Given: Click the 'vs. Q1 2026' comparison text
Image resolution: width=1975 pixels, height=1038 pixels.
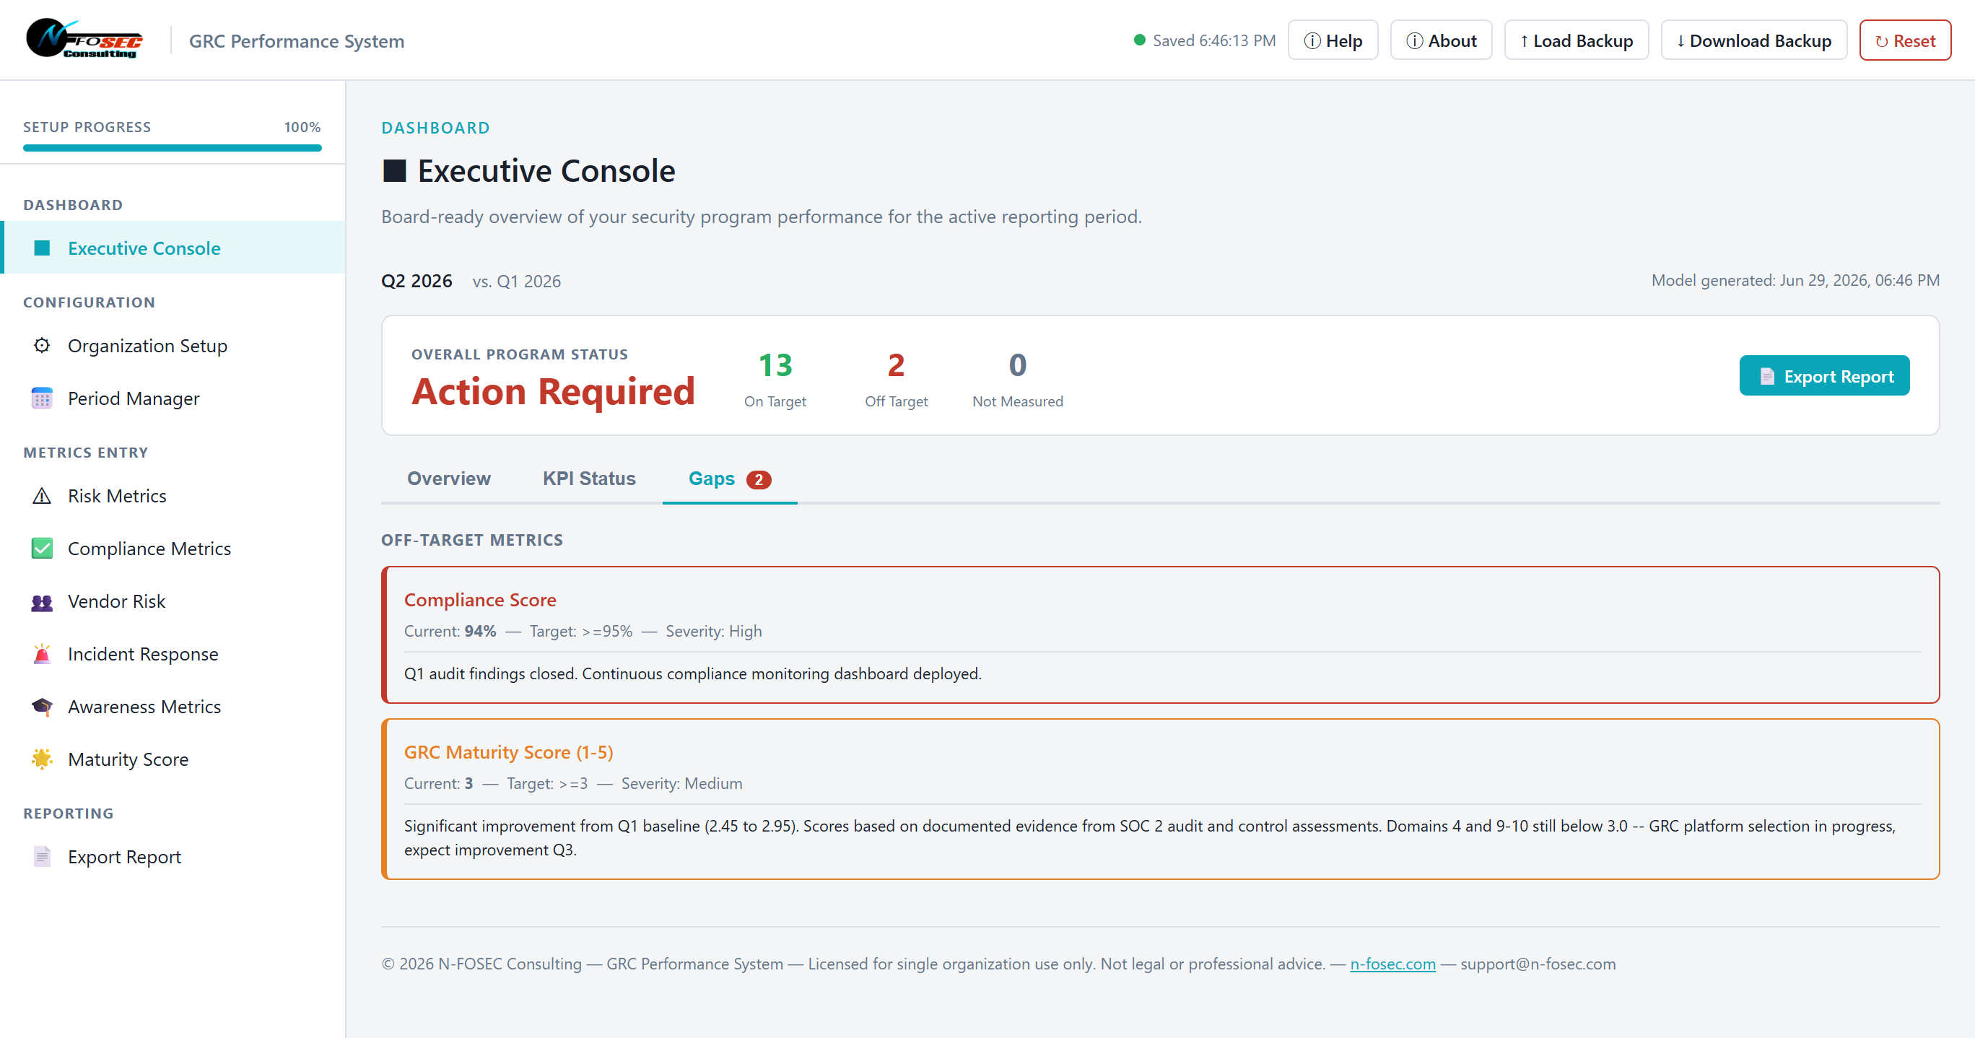Looking at the screenshot, I should pyautogui.click(x=517, y=282).
